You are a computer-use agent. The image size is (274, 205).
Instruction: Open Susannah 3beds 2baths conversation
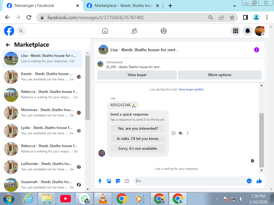(42, 185)
